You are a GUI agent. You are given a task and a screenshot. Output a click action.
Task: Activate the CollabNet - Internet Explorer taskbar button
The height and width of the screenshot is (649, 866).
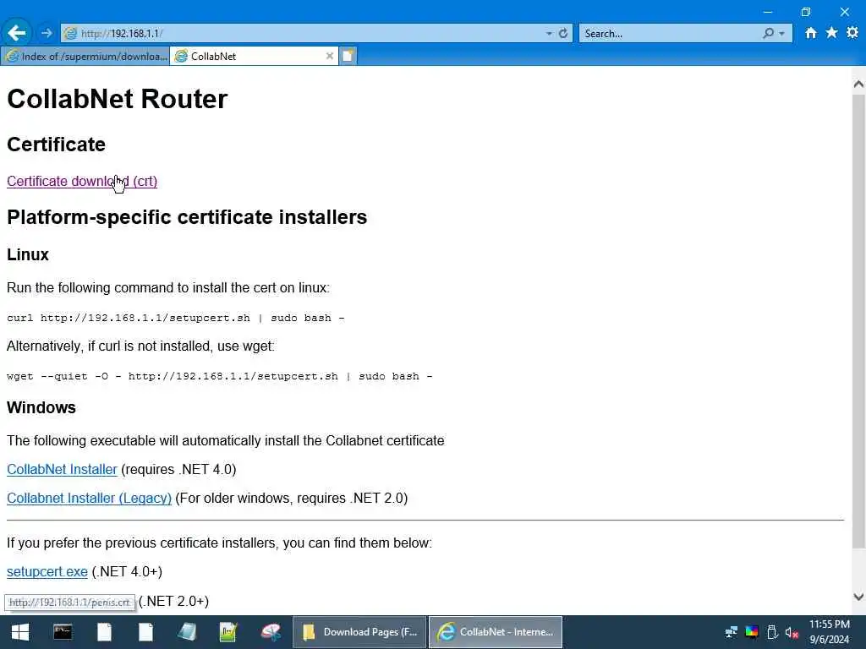496,632
